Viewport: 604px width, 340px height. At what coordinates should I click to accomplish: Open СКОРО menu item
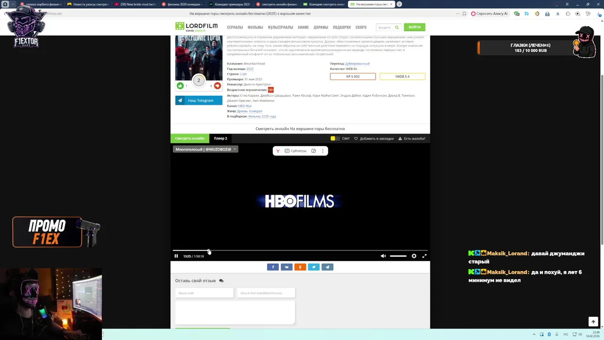361,27
